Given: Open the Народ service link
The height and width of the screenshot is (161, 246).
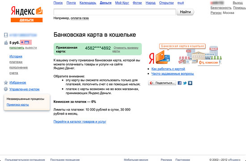Looking at the screenshot, I should [150, 3].
